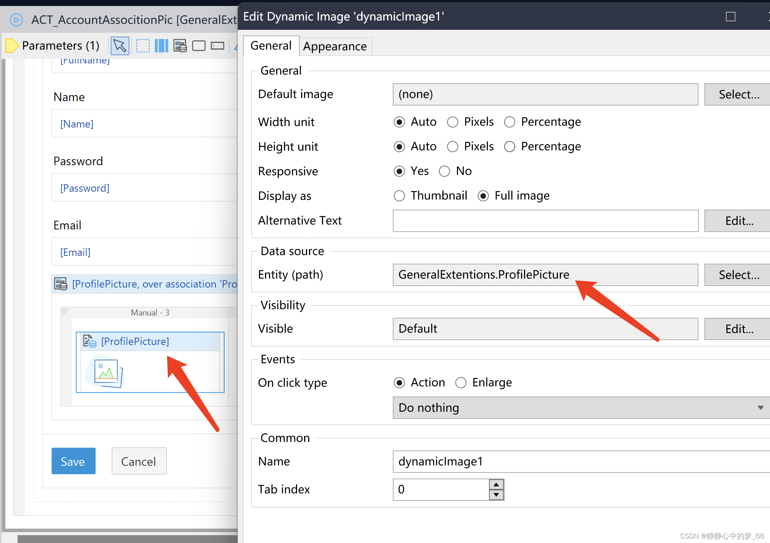This screenshot has height=543, width=770.
Task: Click the microflow play icon in tab
Action: click(16, 19)
